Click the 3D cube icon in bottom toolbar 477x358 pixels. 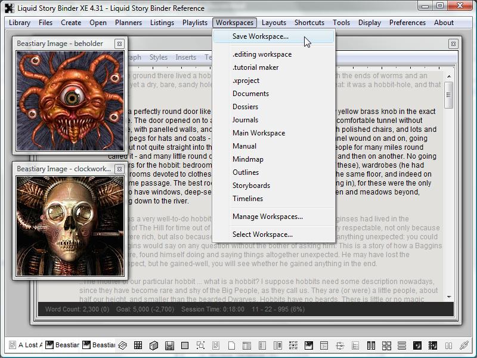pos(154,345)
